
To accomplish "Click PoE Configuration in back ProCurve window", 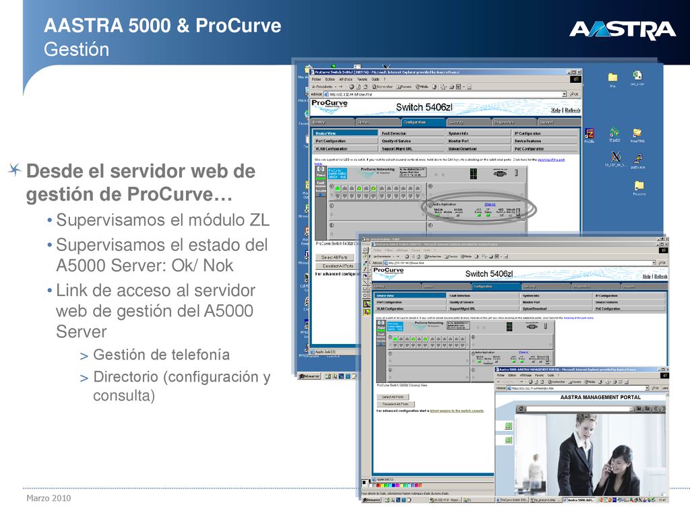I will 546,149.
